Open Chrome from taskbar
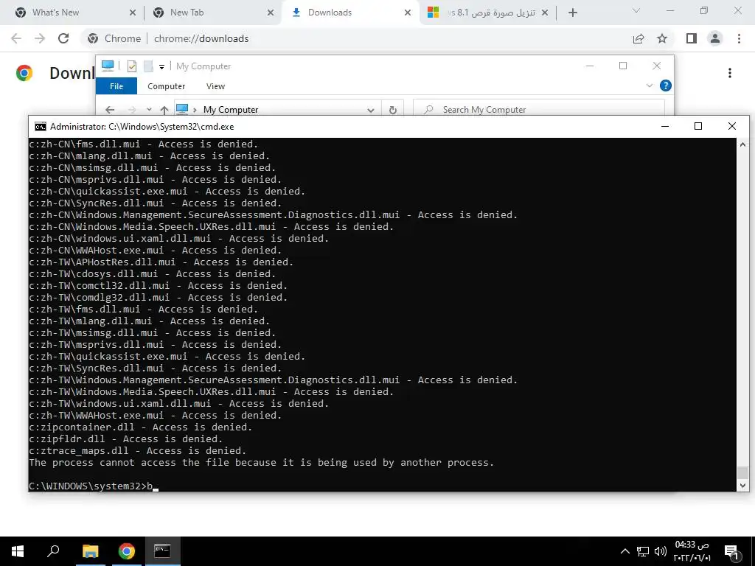Image resolution: width=755 pixels, height=566 pixels. (x=127, y=551)
